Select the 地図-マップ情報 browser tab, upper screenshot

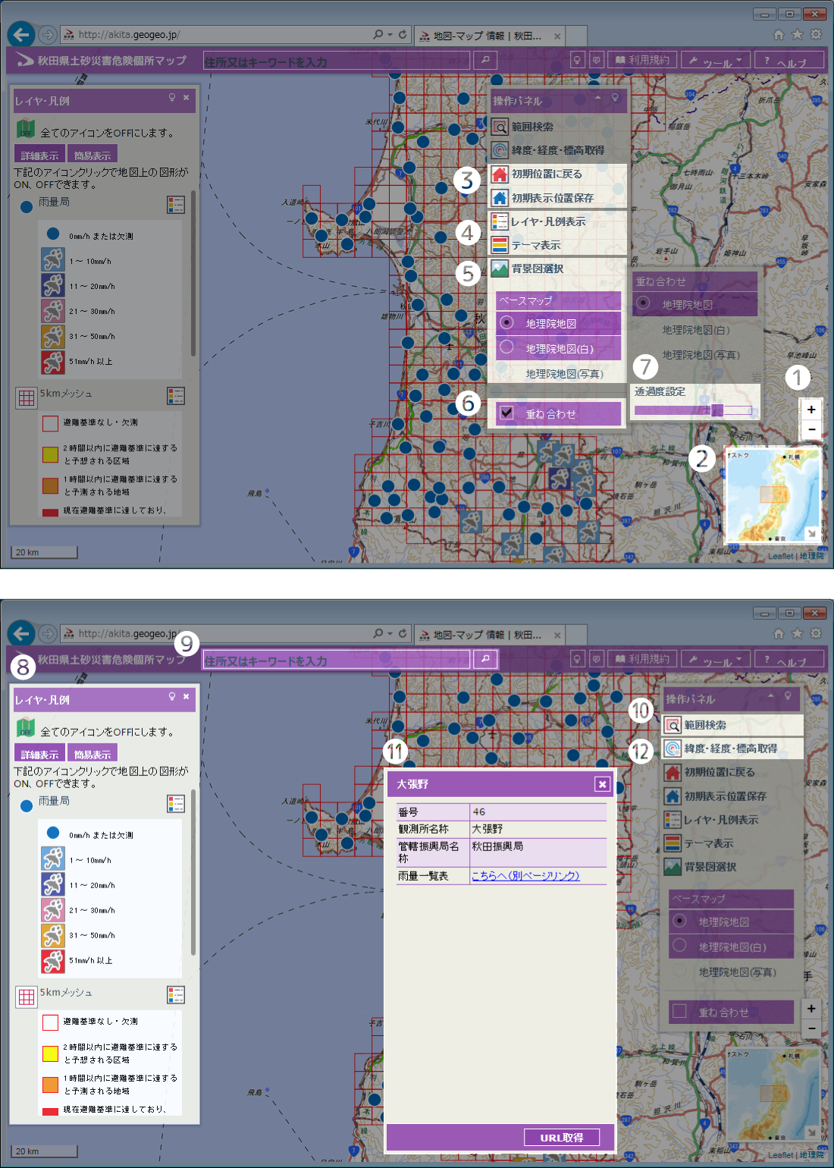tap(489, 36)
